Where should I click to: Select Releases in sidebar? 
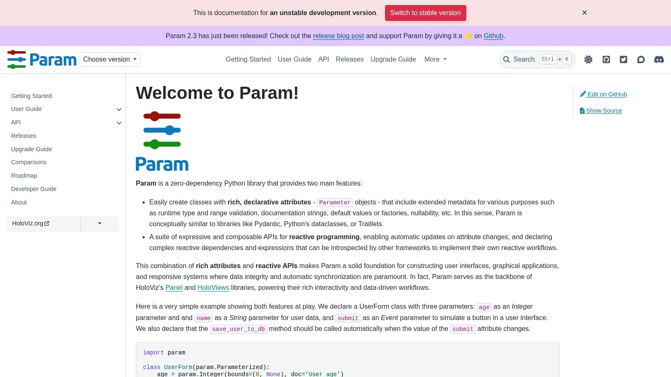click(24, 136)
